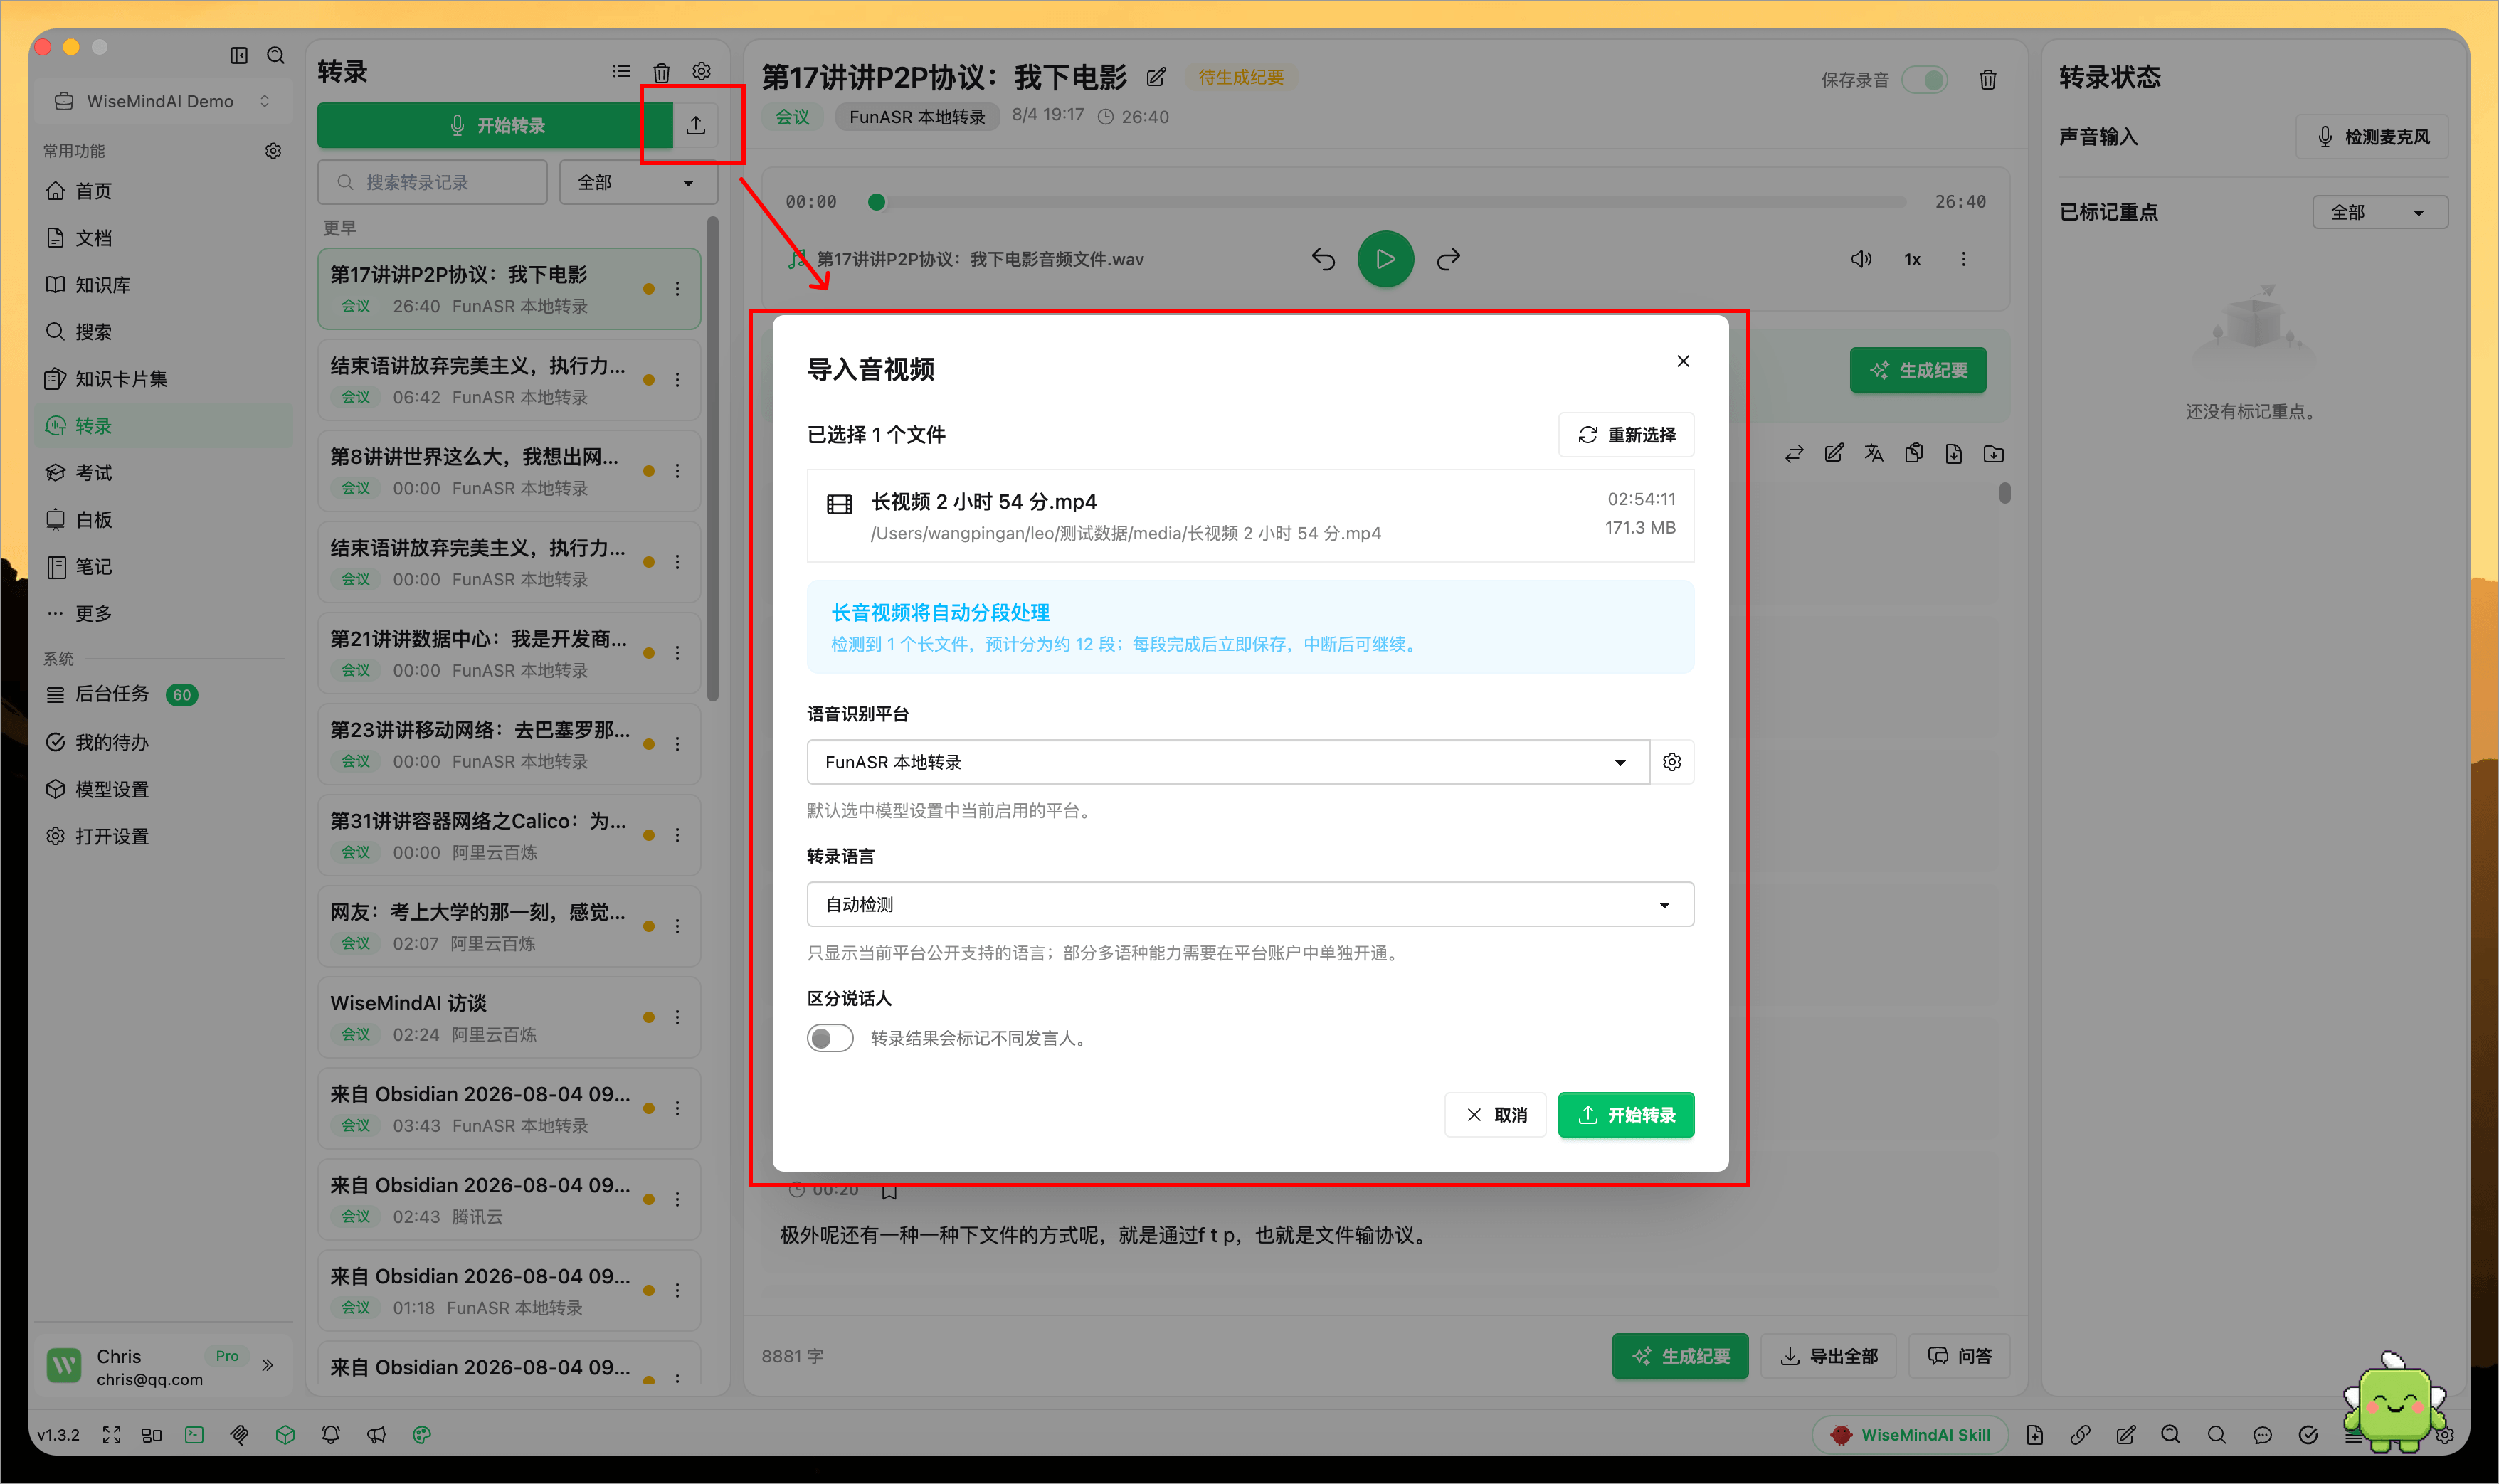
Task: Open 模型设置 in the sidebar
Action: pos(163,789)
